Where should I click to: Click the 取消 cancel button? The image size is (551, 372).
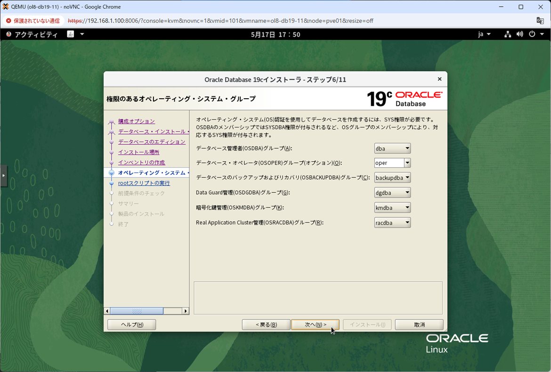pos(419,325)
